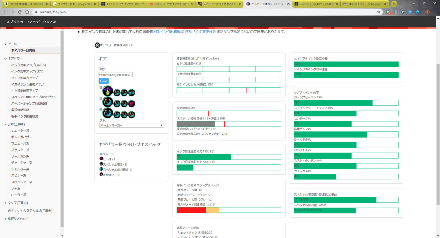Open 相手インク影響軽減 VER4.6.0 の変更検証 link

pyautogui.click(x=184, y=32)
